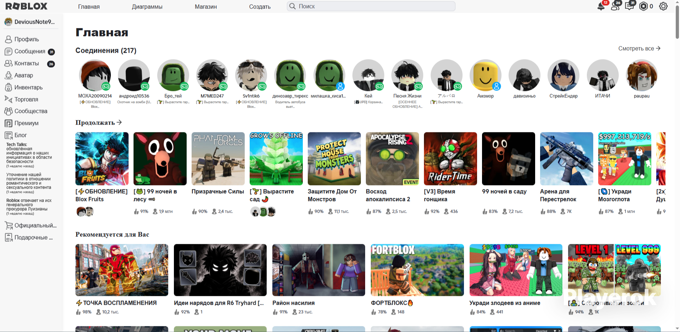680x332 pixels.
Task: Open friend MOXA20090214 avatar
Action: [x=95, y=75]
